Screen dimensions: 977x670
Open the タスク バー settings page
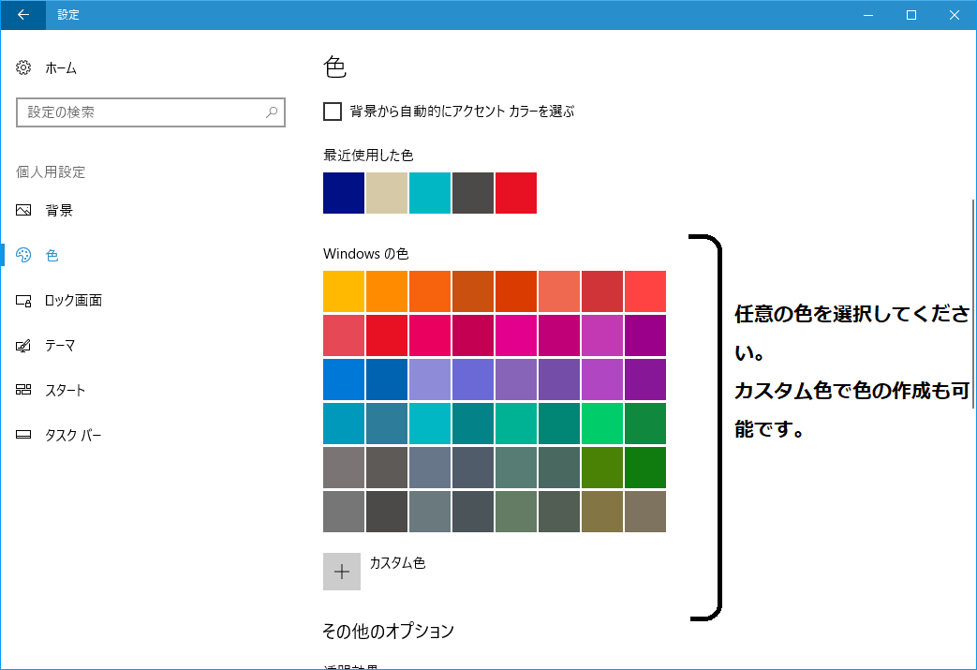[x=73, y=436]
